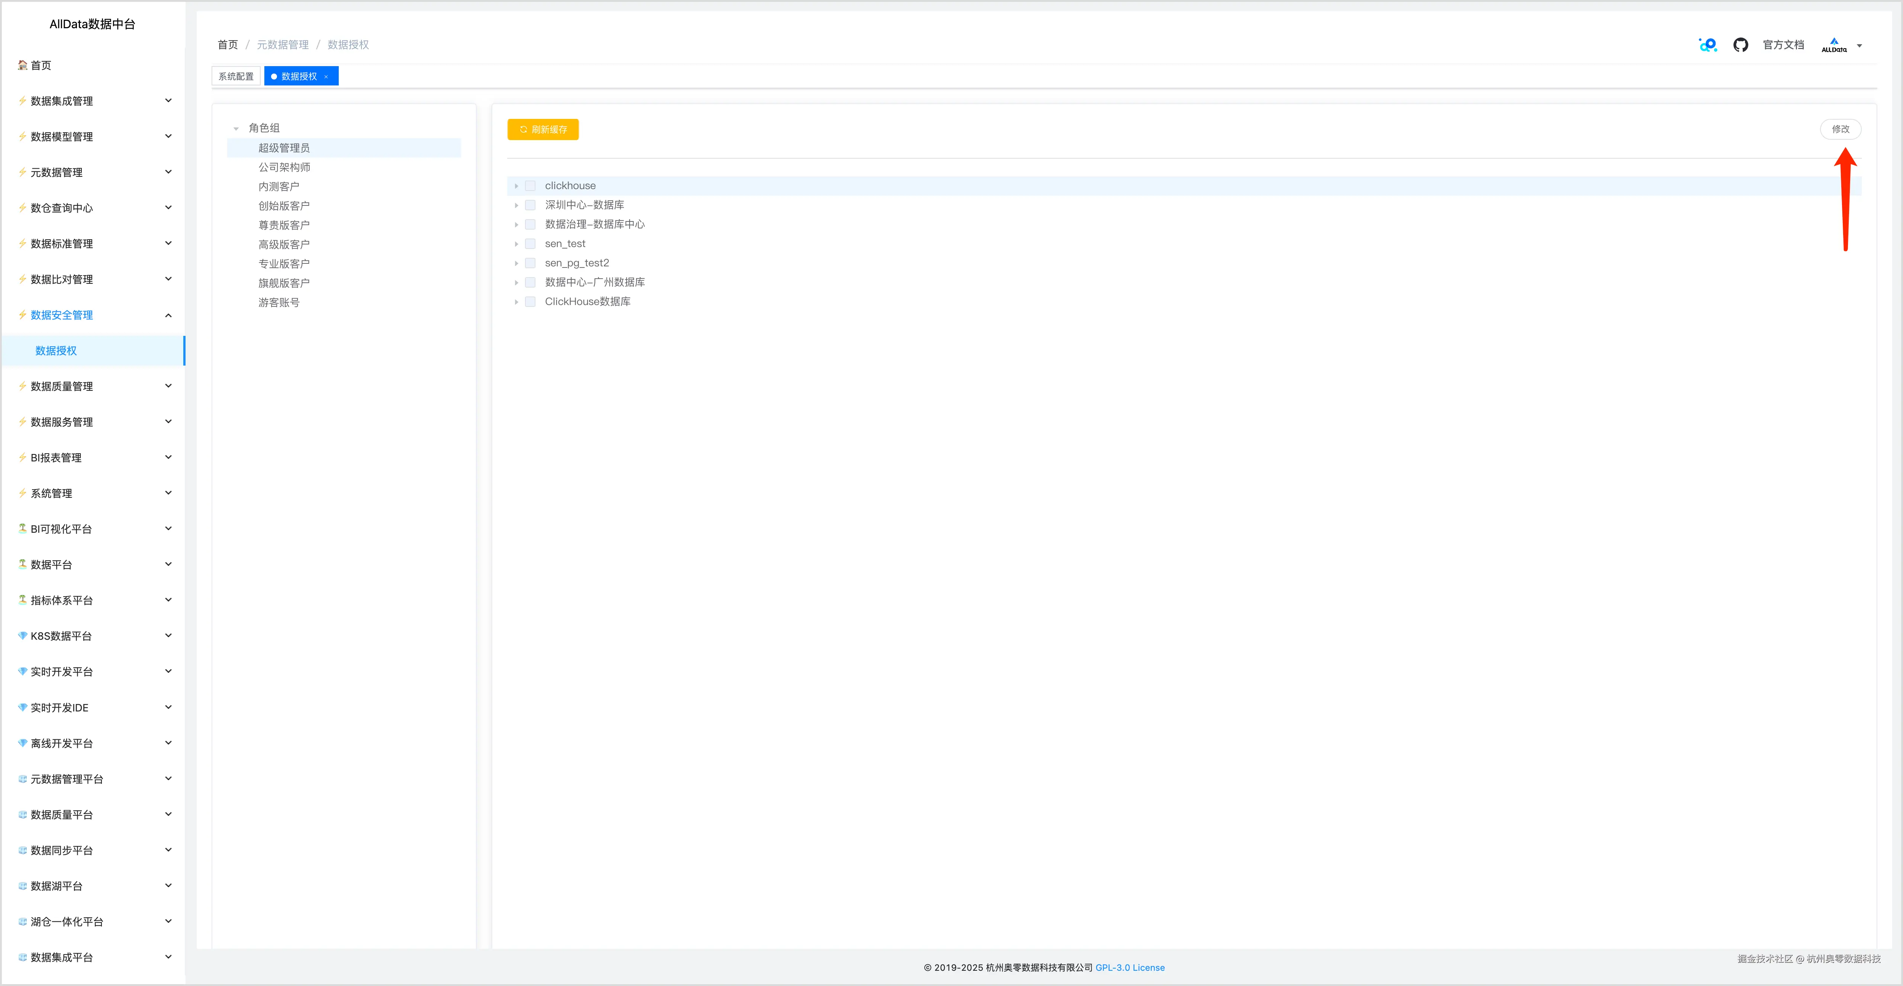Click the lightning icon beside 元数据管理
1903x986 pixels.
point(23,172)
